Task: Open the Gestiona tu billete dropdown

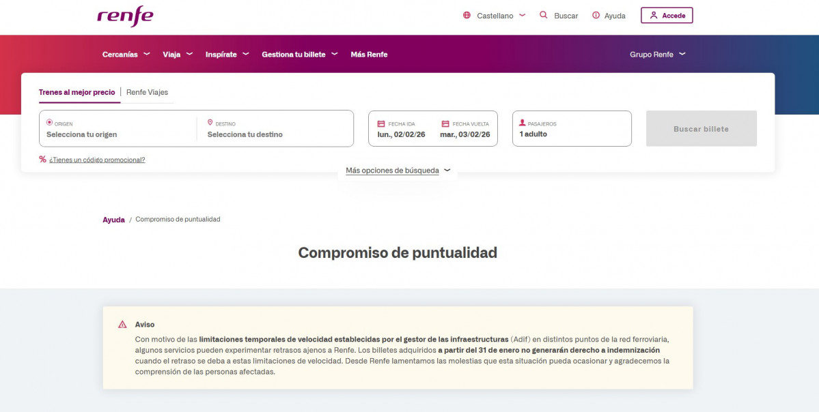Action: (295, 54)
